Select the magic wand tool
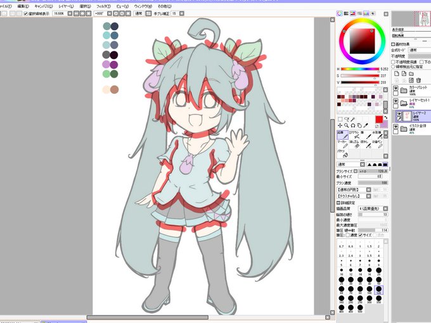 [x=353, y=119]
